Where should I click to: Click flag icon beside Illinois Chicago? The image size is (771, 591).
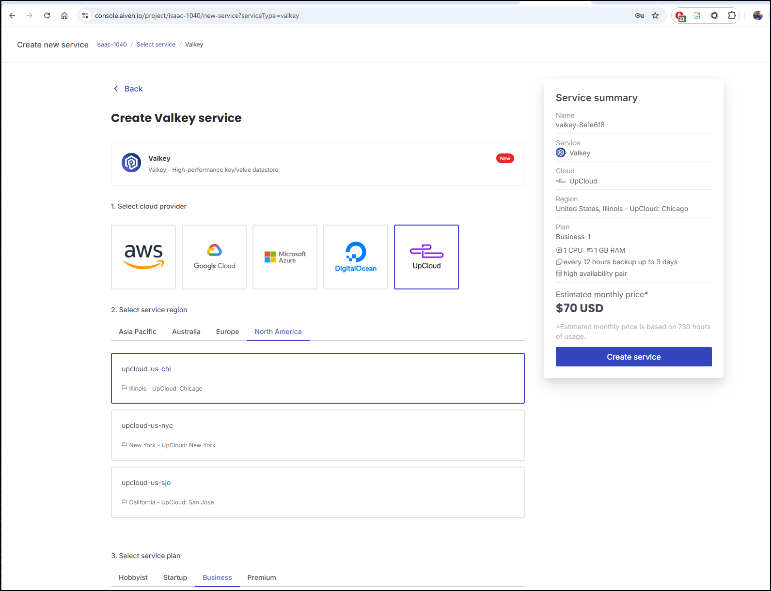(x=125, y=388)
